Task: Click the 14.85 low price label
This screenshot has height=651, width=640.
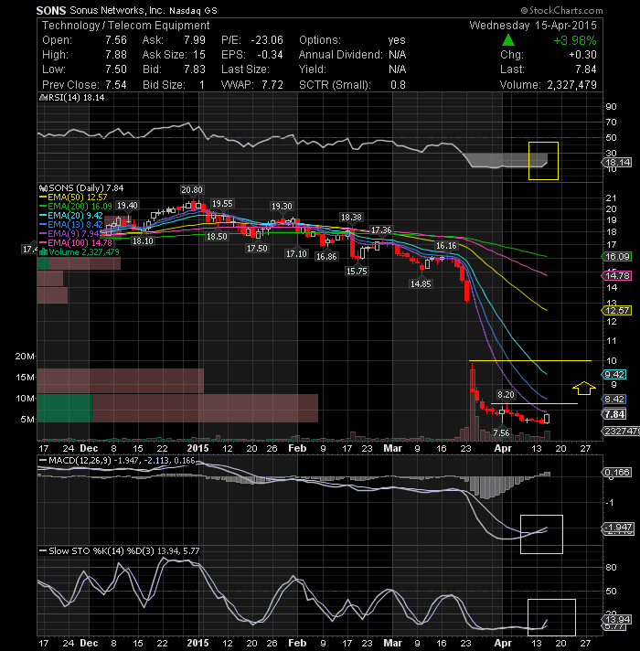Action: pyautogui.click(x=421, y=284)
